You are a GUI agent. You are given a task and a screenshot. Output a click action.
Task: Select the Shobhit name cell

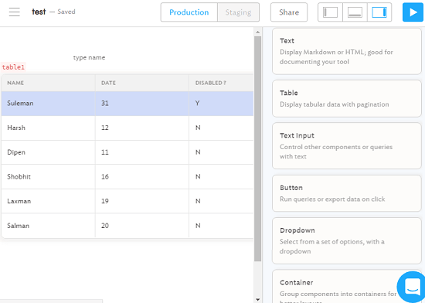click(x=48, y=177)
